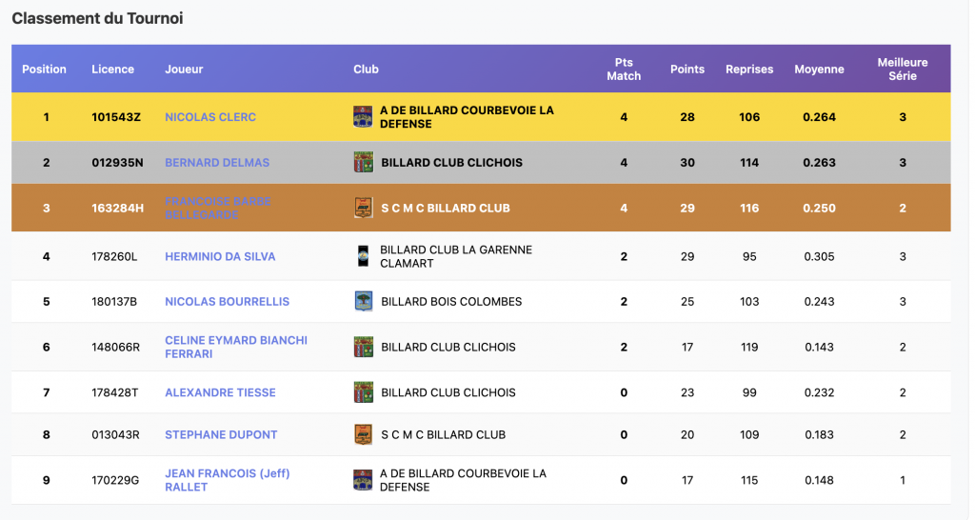This screenshot has width=975, height=520.
Task: Click the S C M C logo in third place row
Action: [363, 208]
